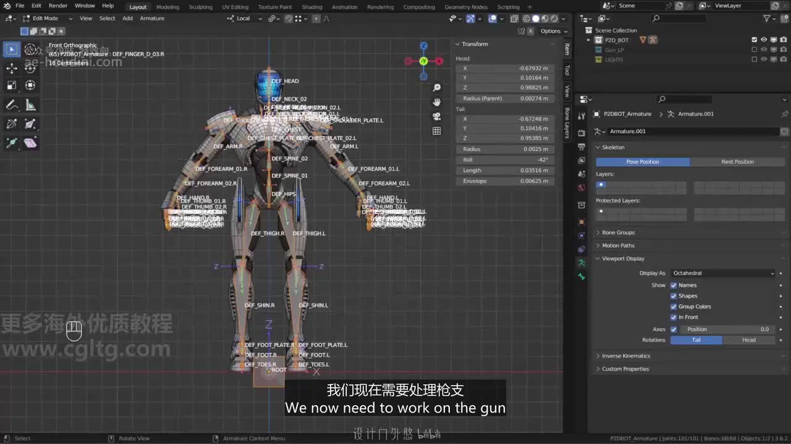
Task: Switch orthographic/perspective with grid icon
Action: [437, 131]
